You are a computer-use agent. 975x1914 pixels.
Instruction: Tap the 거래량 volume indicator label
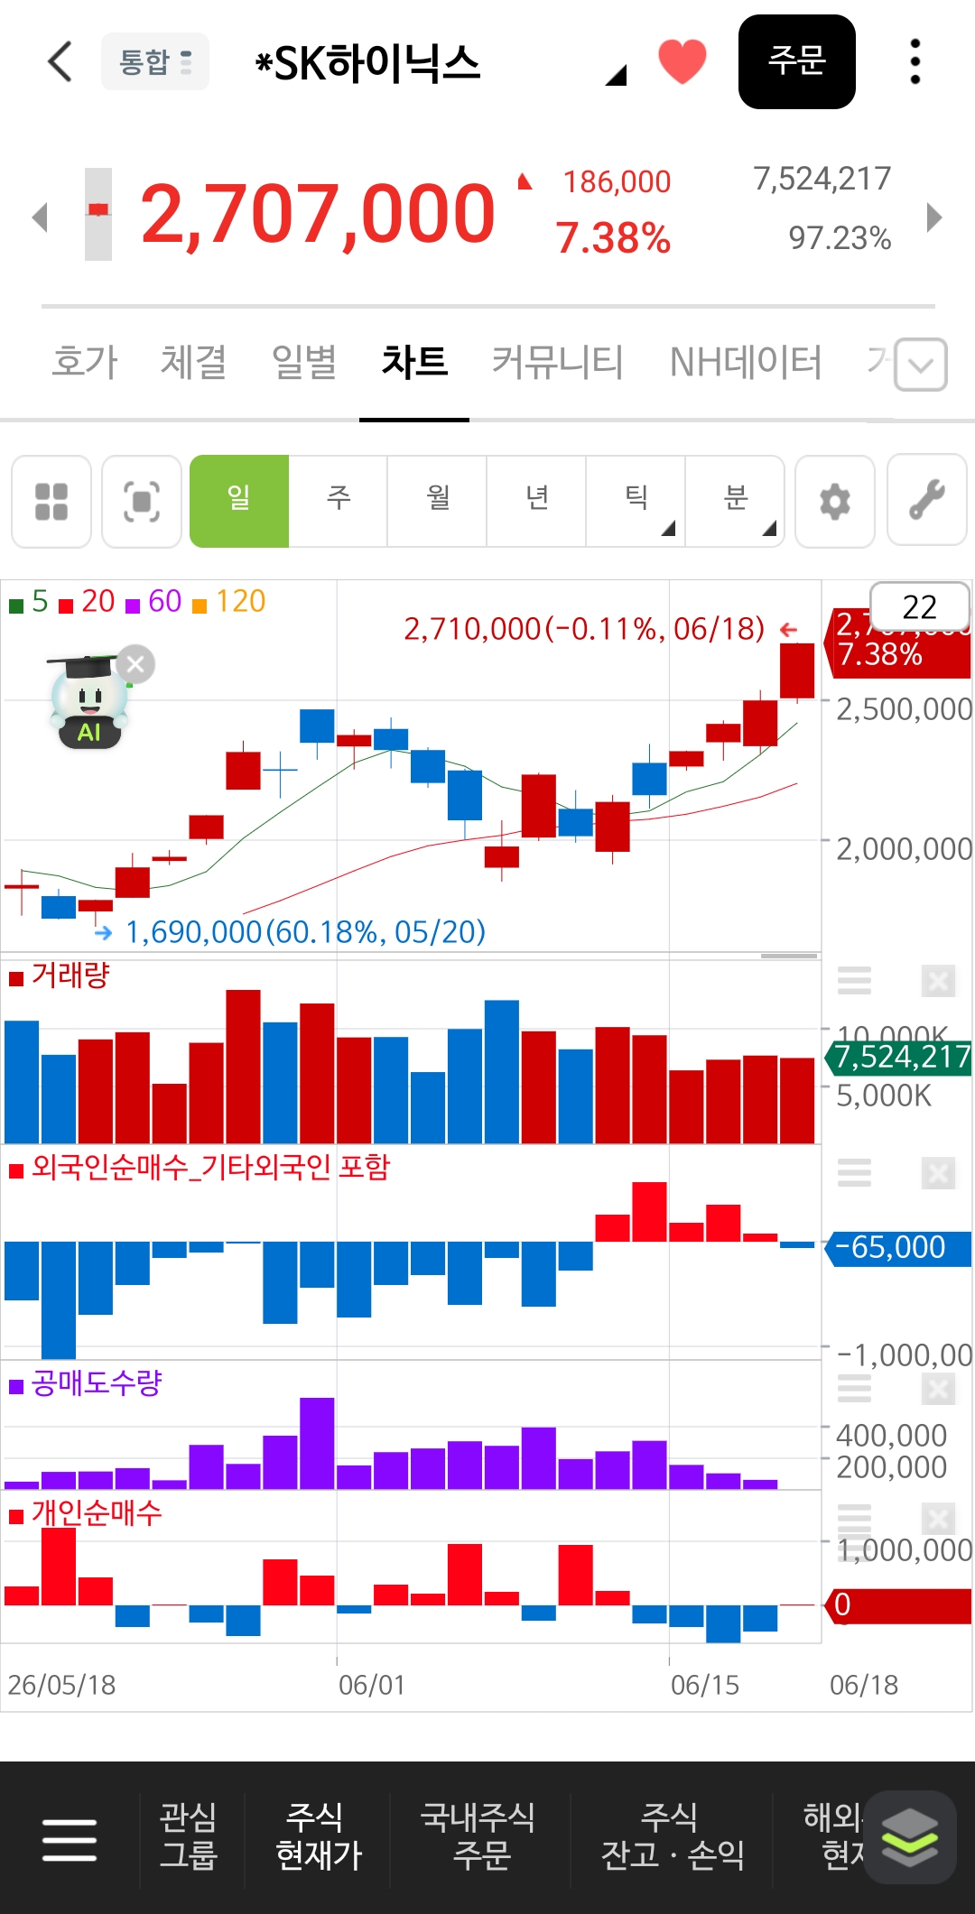pos(60,975)
